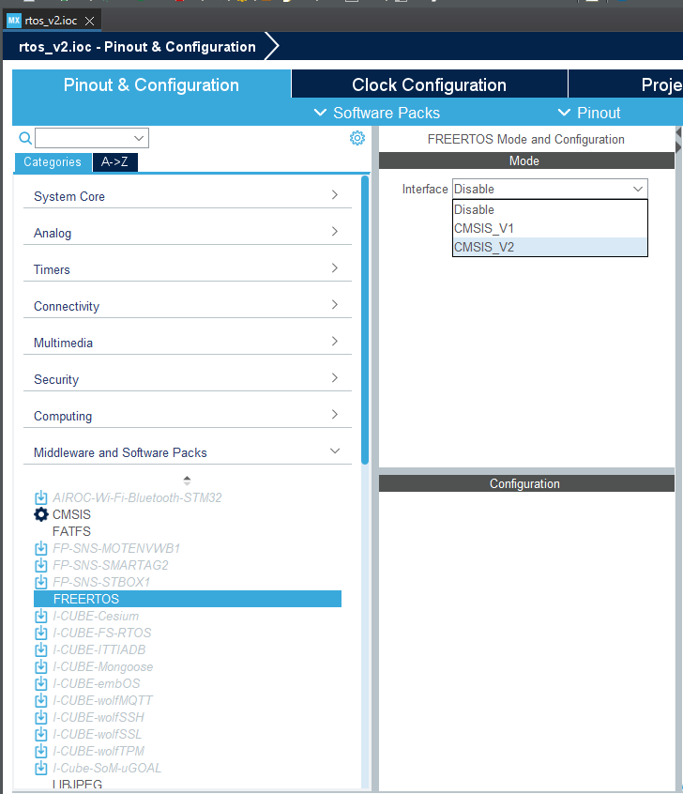This screenshot has width=683, height=794.
Task: Select LIBJPEG in middleware list
Action: click(x=77, y=784)
